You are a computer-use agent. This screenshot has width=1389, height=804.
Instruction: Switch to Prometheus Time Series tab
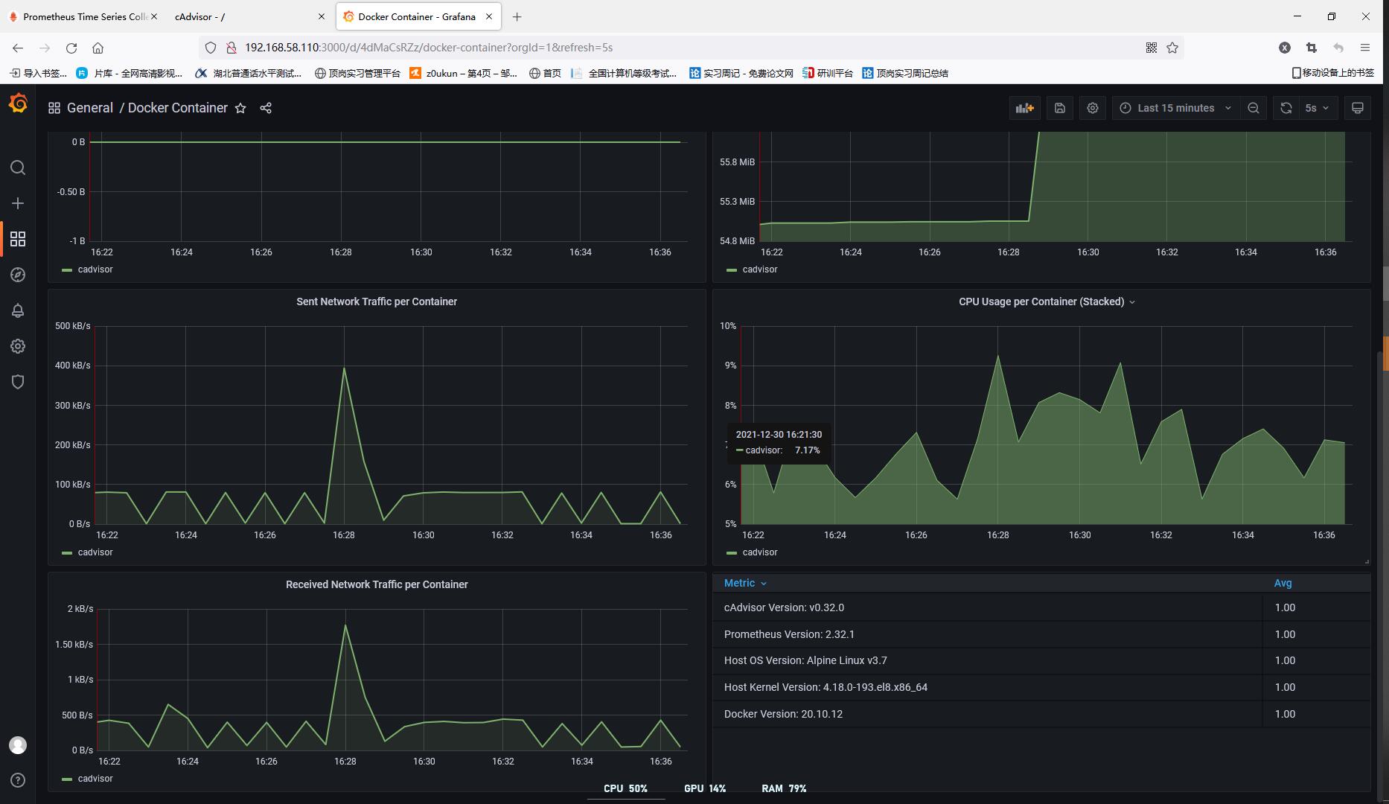(84, 16)
